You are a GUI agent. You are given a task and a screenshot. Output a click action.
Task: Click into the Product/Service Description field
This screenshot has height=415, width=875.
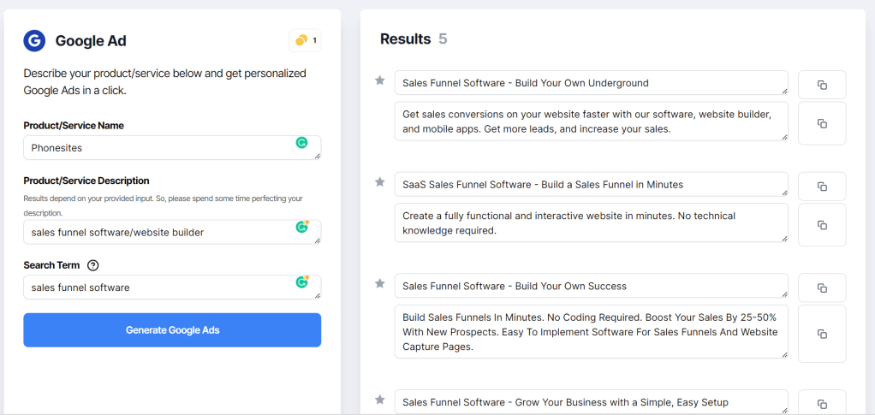tap(158, 232)
